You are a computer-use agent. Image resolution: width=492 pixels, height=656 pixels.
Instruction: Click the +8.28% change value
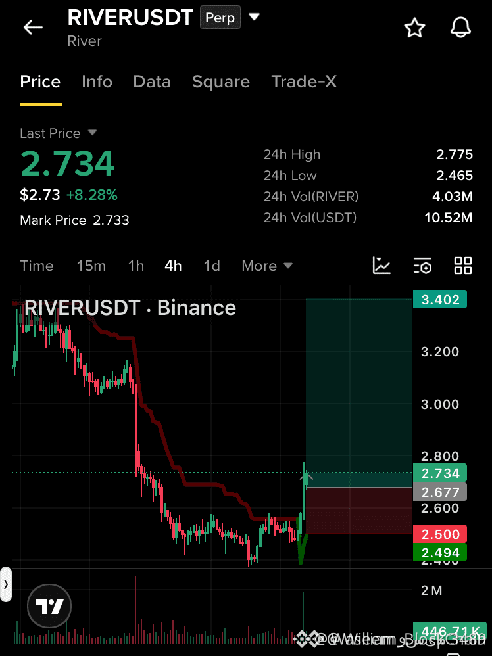click(91, 195)
